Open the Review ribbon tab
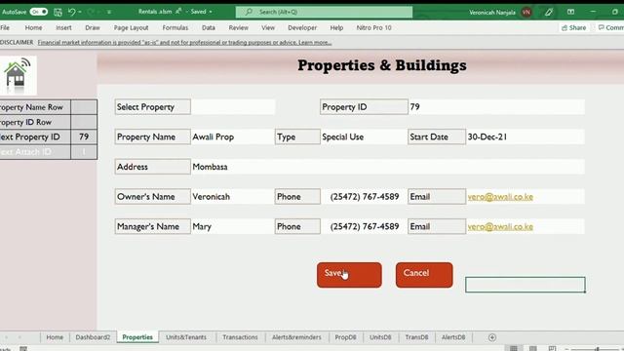 click(238, 28)
